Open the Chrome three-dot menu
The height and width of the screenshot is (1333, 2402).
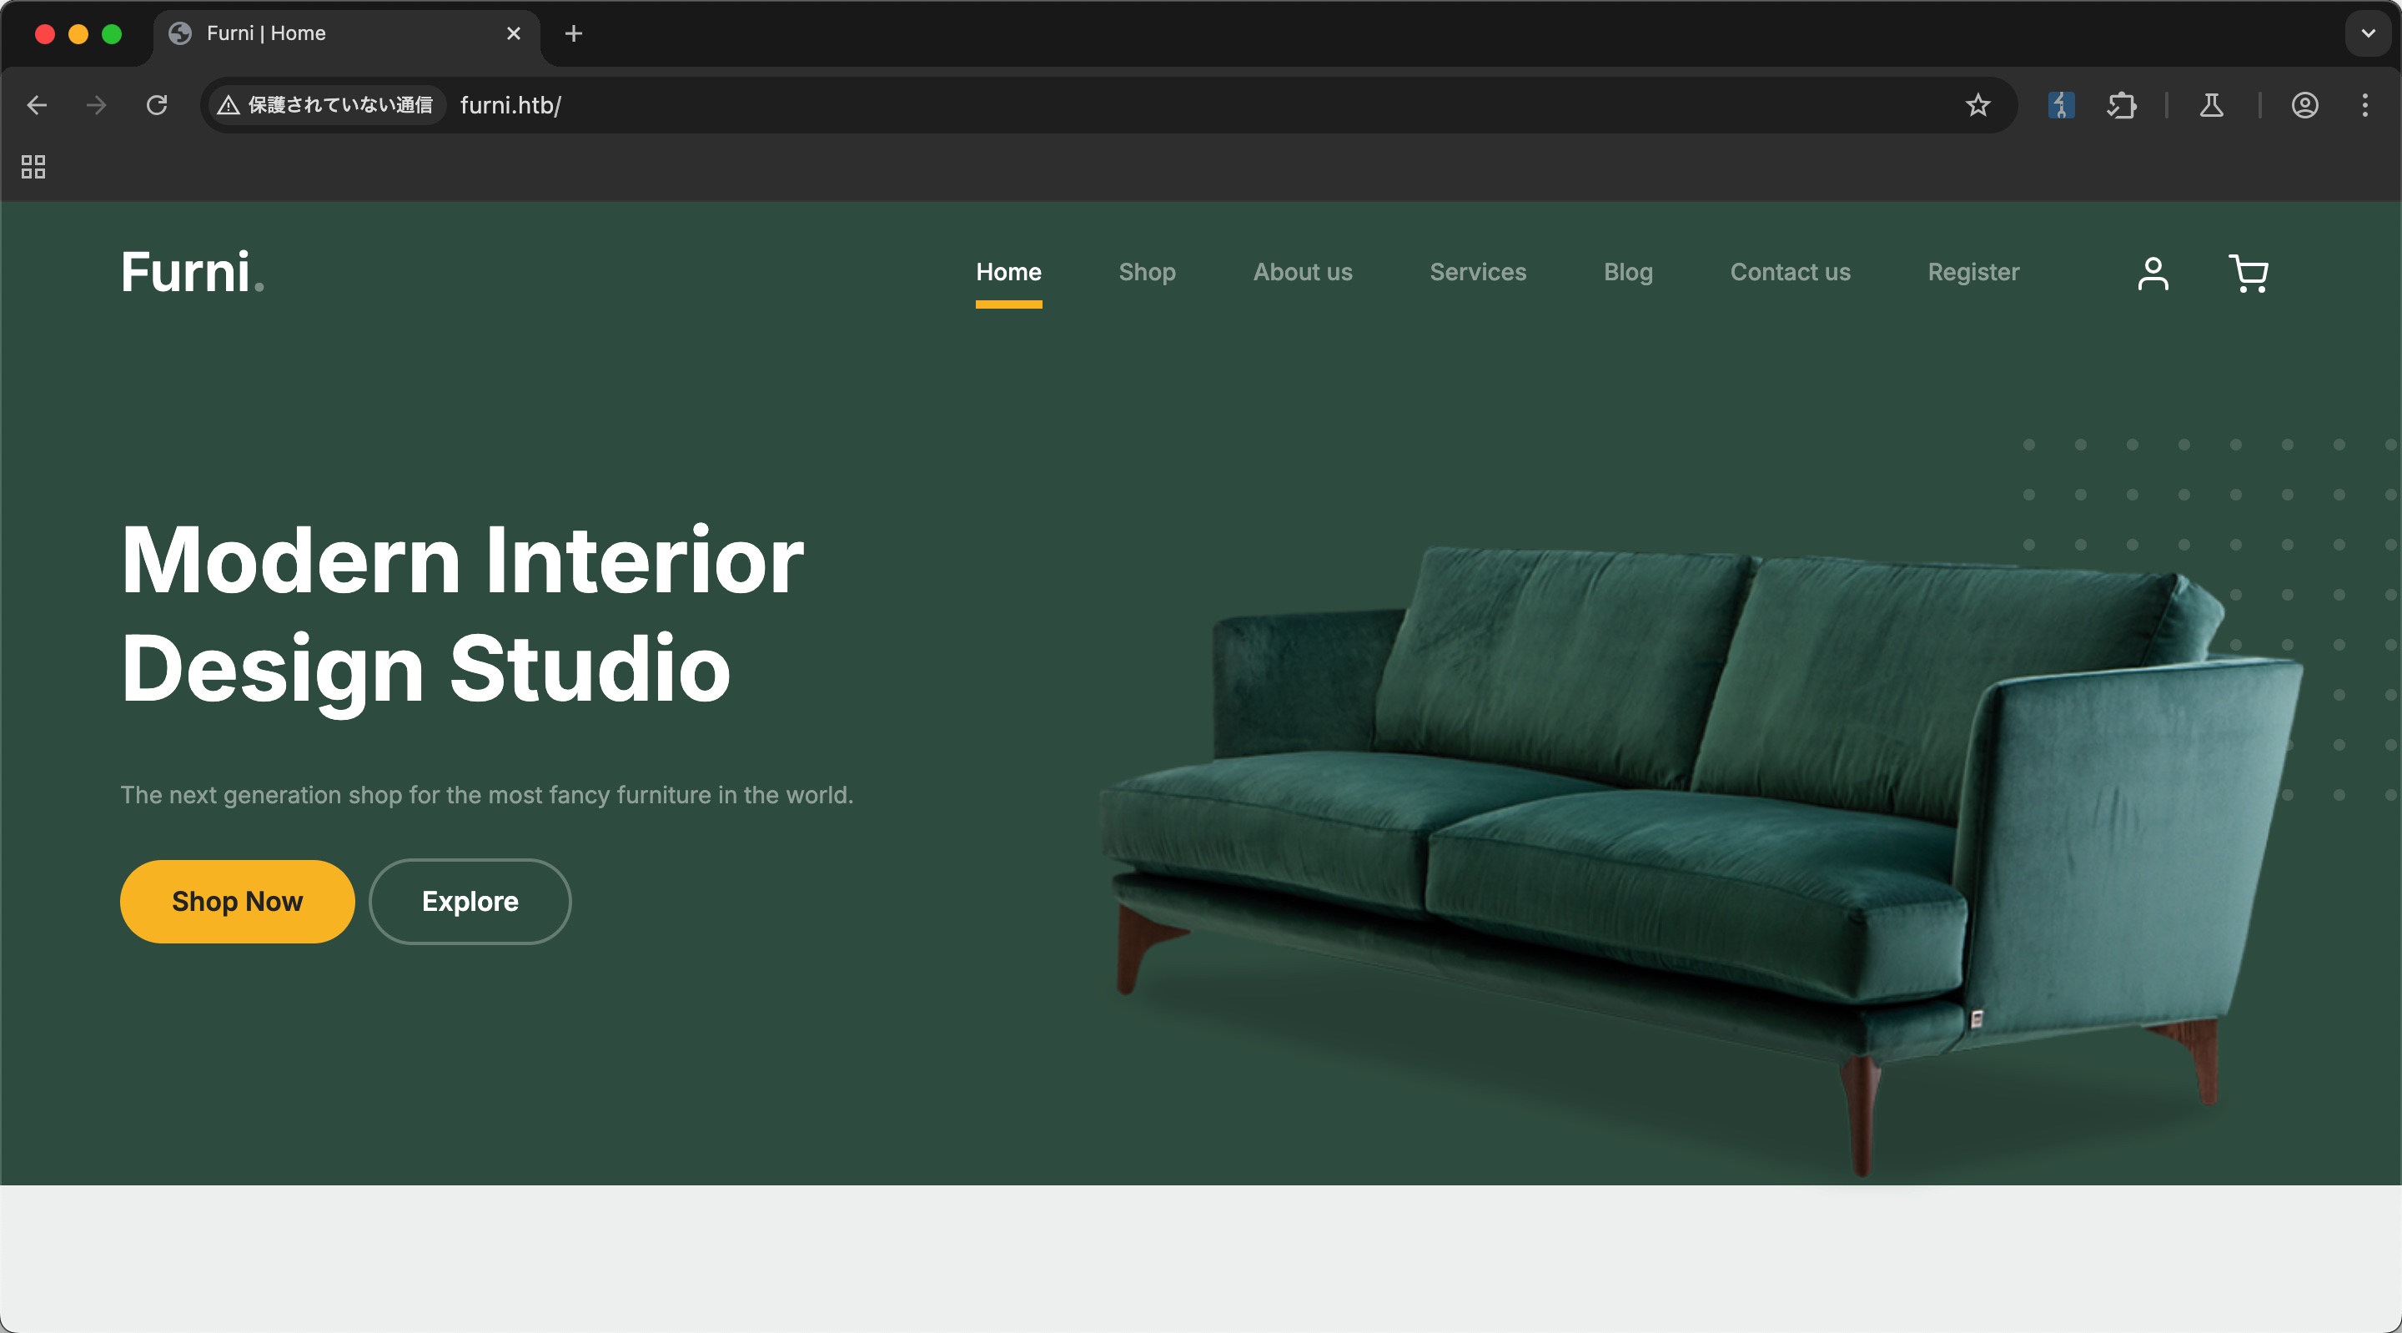[2364, 105]
